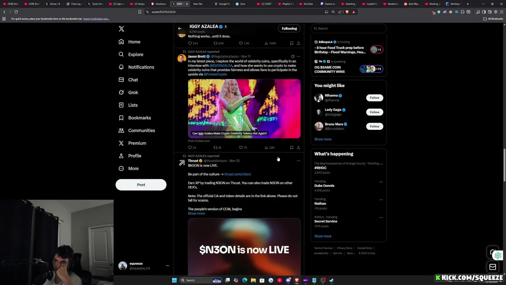Show more under You might like
Screen dimensions: 506x285
coord(323,139)
